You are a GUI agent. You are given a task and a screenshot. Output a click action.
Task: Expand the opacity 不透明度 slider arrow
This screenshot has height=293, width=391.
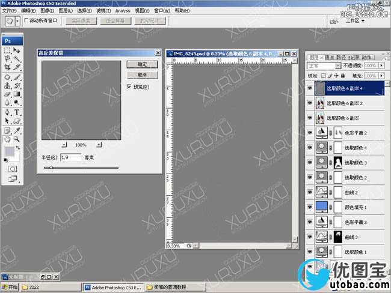coord(381,65)
